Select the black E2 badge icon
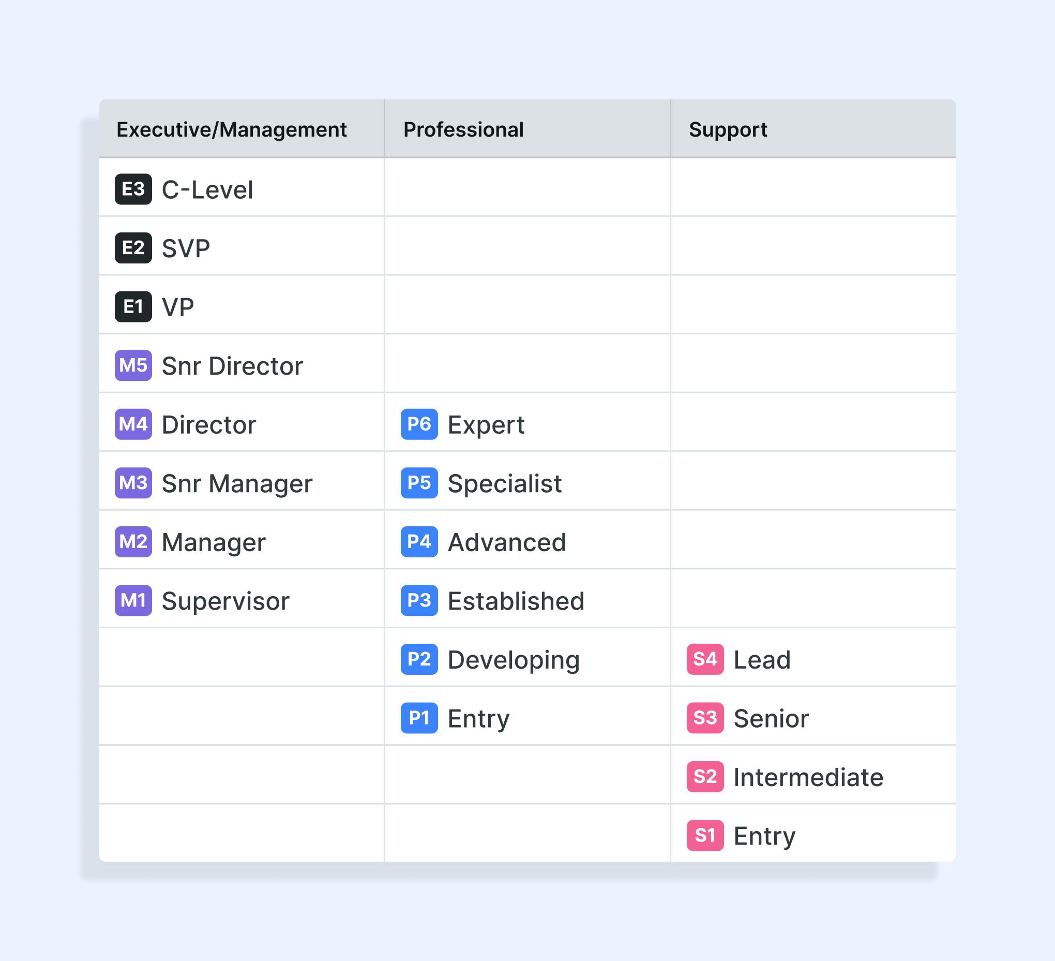The image size is (1055, 961). [133, 248]
